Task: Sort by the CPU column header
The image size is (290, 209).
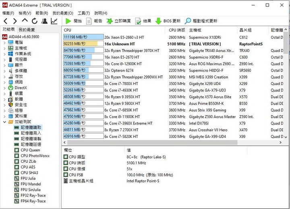Action: pos(113,30)
